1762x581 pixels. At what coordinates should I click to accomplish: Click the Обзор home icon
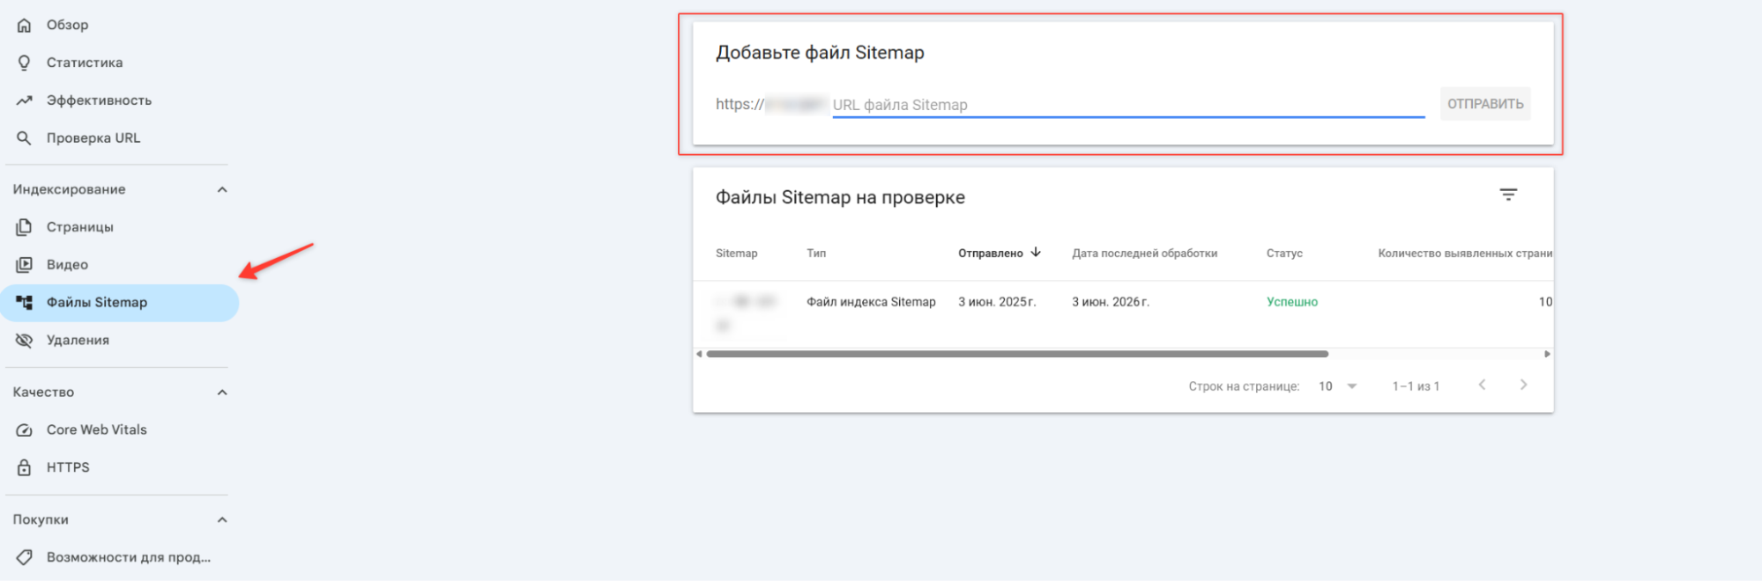point(24,26)
